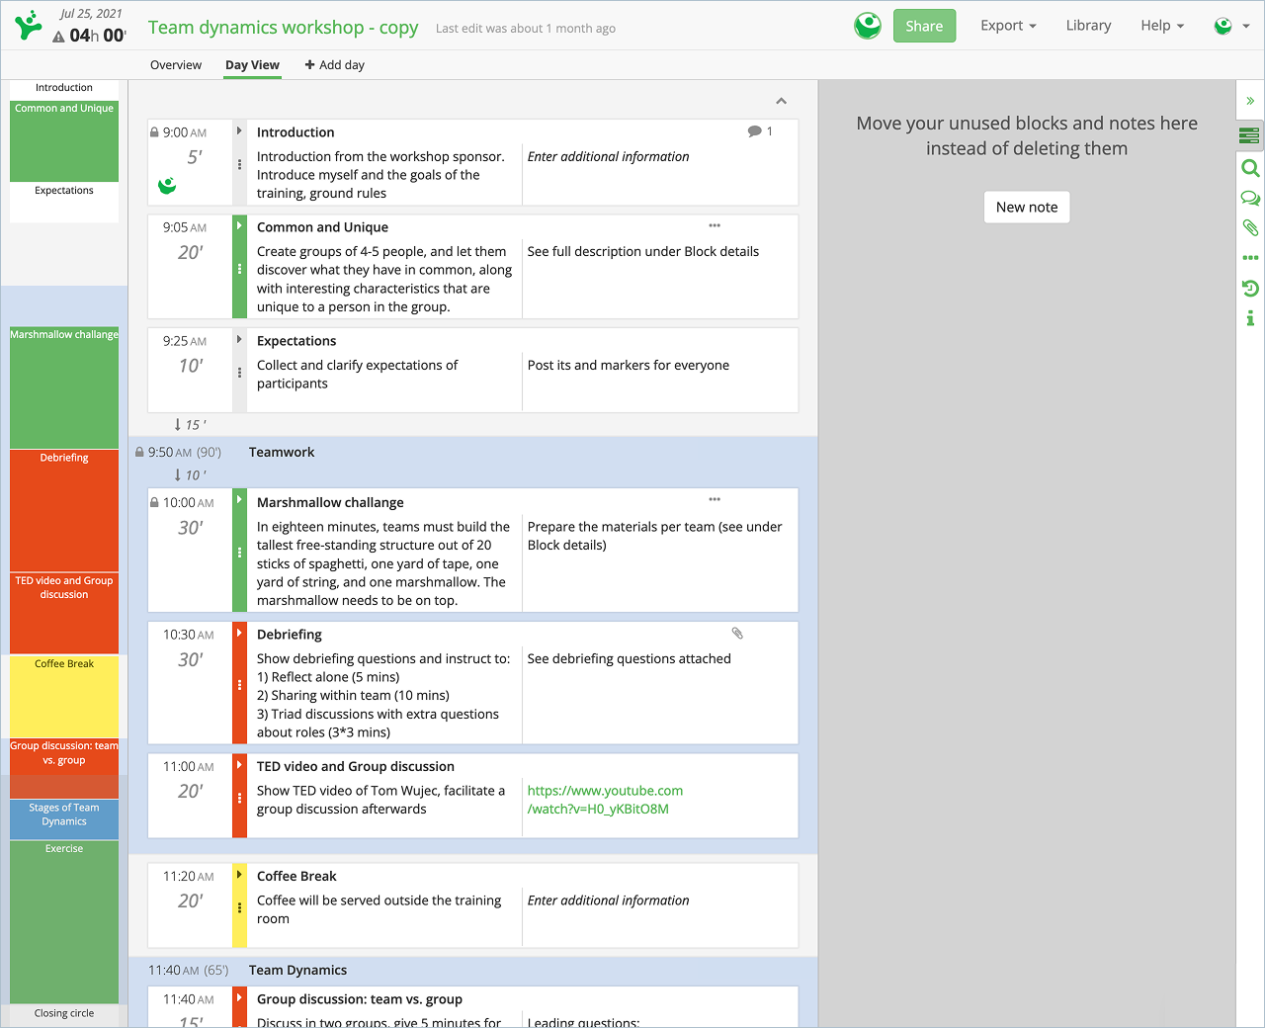This screenshot has height=1028, width=1265.
Task: Click the lock icon on Teamwork section
Action: coord(139,452)
